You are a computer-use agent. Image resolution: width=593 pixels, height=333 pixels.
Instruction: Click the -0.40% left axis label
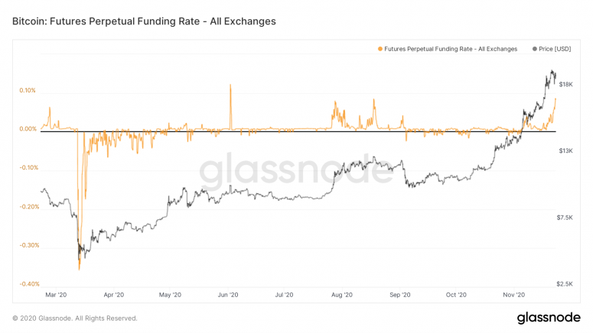tap(28, 284)
